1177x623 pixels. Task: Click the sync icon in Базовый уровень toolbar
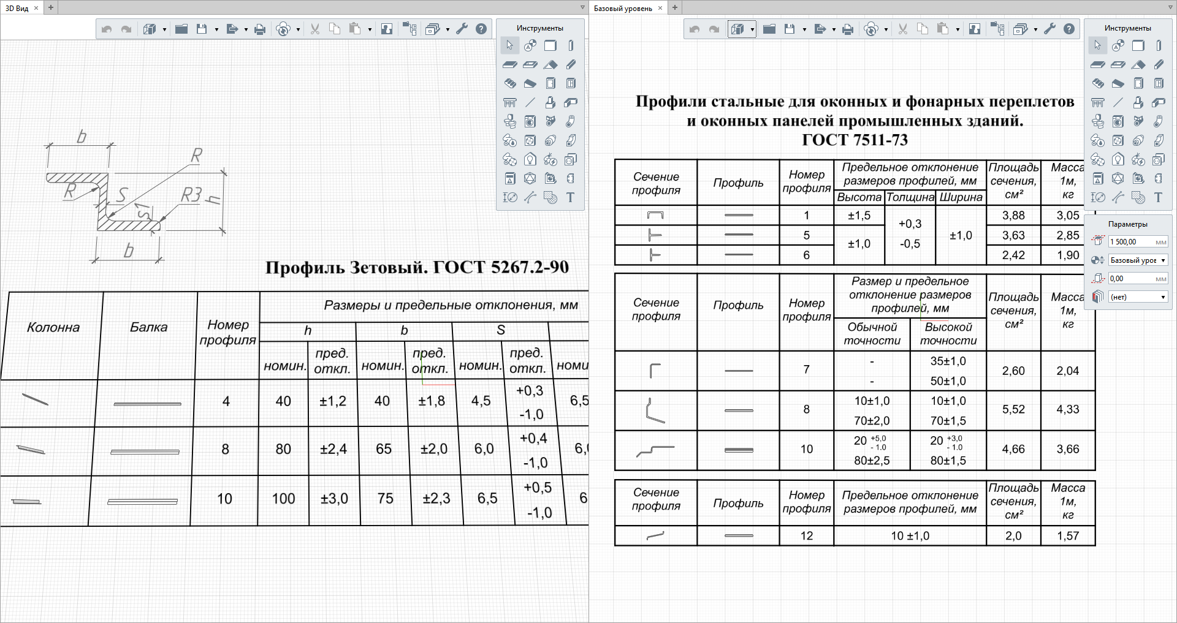coord(870,29)
